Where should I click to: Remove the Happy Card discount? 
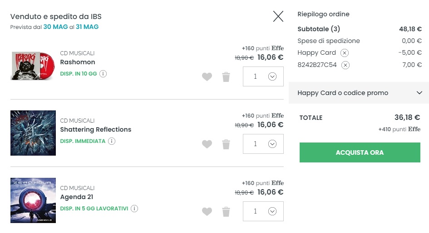(345, 53)
